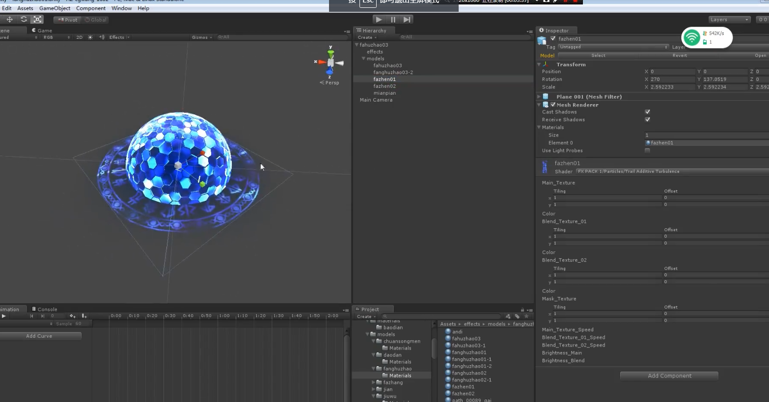This screenshot has width=769, height=402.
Task: Toggle scene audio speaker icon
Action: tap(102, 37)
